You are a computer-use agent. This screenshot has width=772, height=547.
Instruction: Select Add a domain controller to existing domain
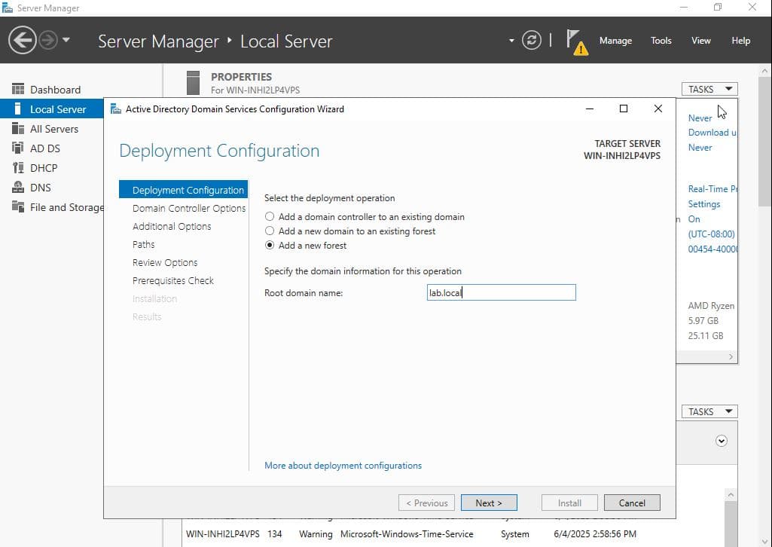[x=270, y=217]
